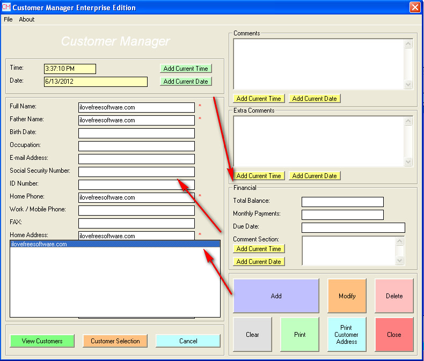Click the green Print button
The image size is (424, 361).
[299, 334]
